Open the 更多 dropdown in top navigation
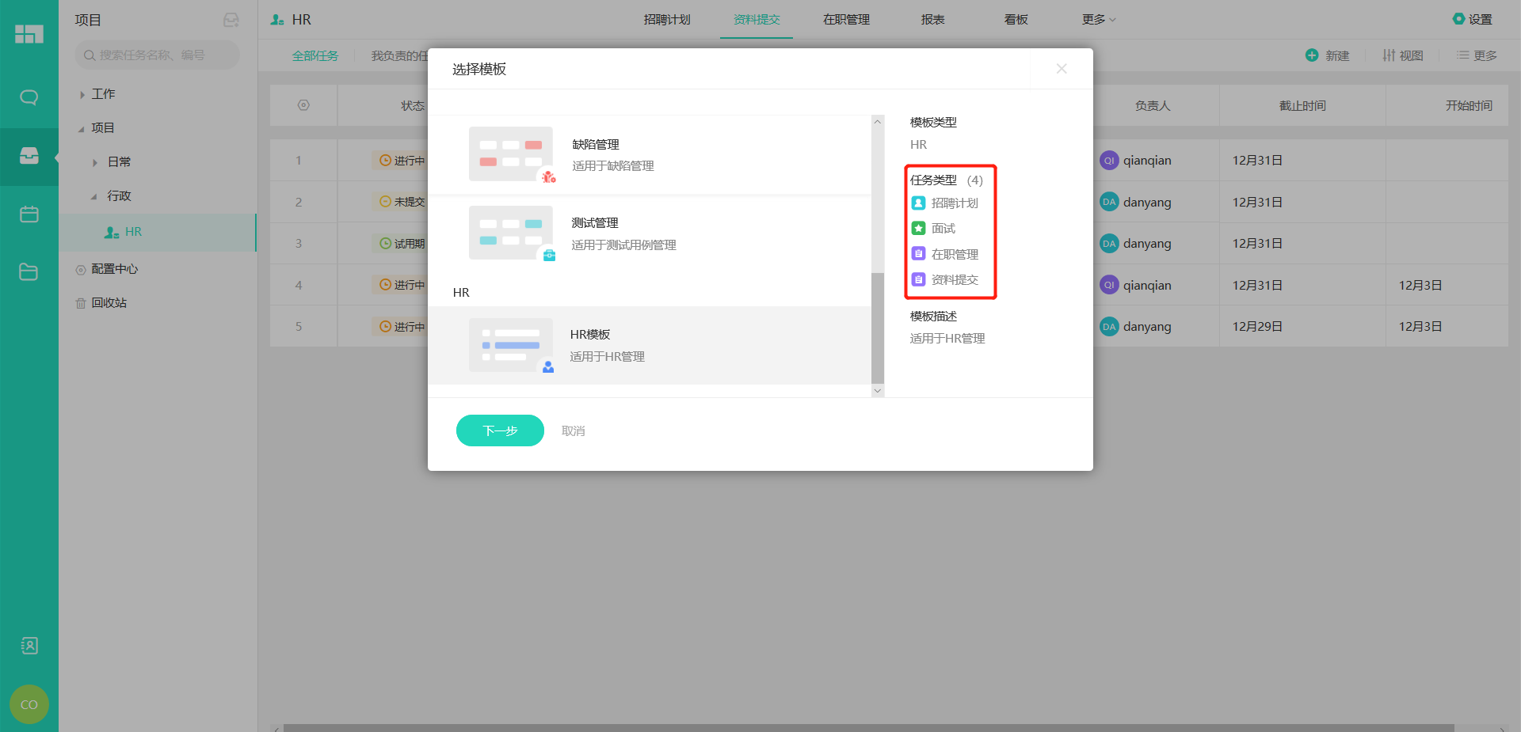This screenshot has width=1521, height=732. [x=1098, y=20]
